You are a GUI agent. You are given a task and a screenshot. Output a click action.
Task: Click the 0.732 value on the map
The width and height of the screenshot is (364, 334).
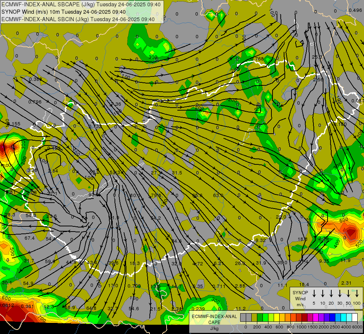click(x=95, y=127)
